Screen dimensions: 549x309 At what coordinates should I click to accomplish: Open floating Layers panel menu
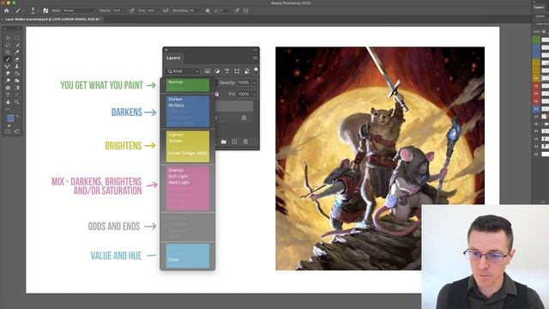(255, 58)
